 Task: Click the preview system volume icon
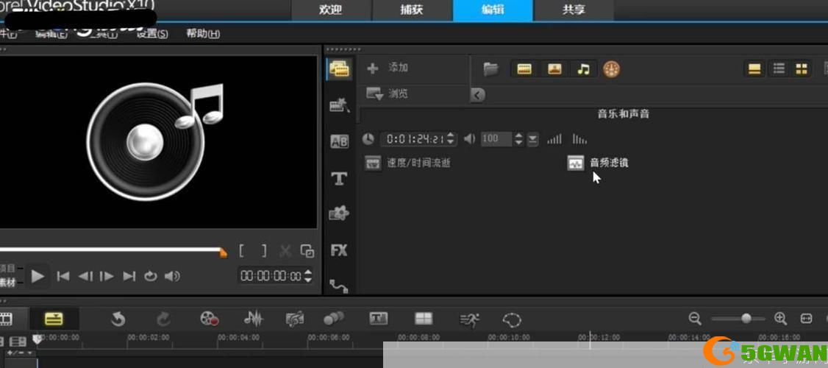171,276
